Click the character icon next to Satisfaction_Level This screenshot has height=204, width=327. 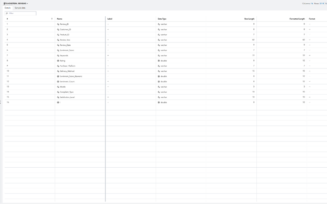(x=58, y=97)
